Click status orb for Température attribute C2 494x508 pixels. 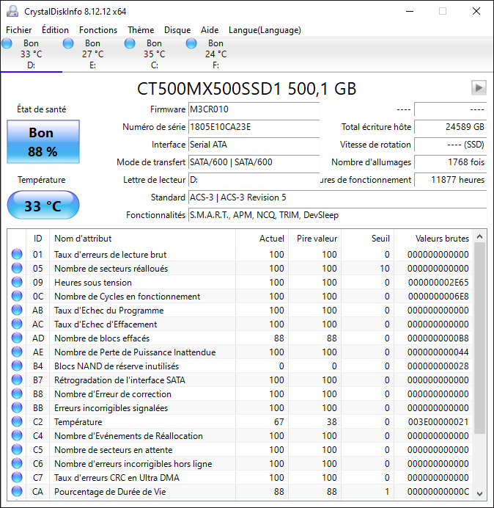tap(17, 422)
